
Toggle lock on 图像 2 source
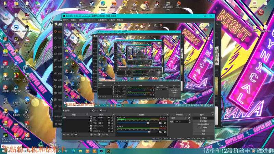[x=112, y=120]
